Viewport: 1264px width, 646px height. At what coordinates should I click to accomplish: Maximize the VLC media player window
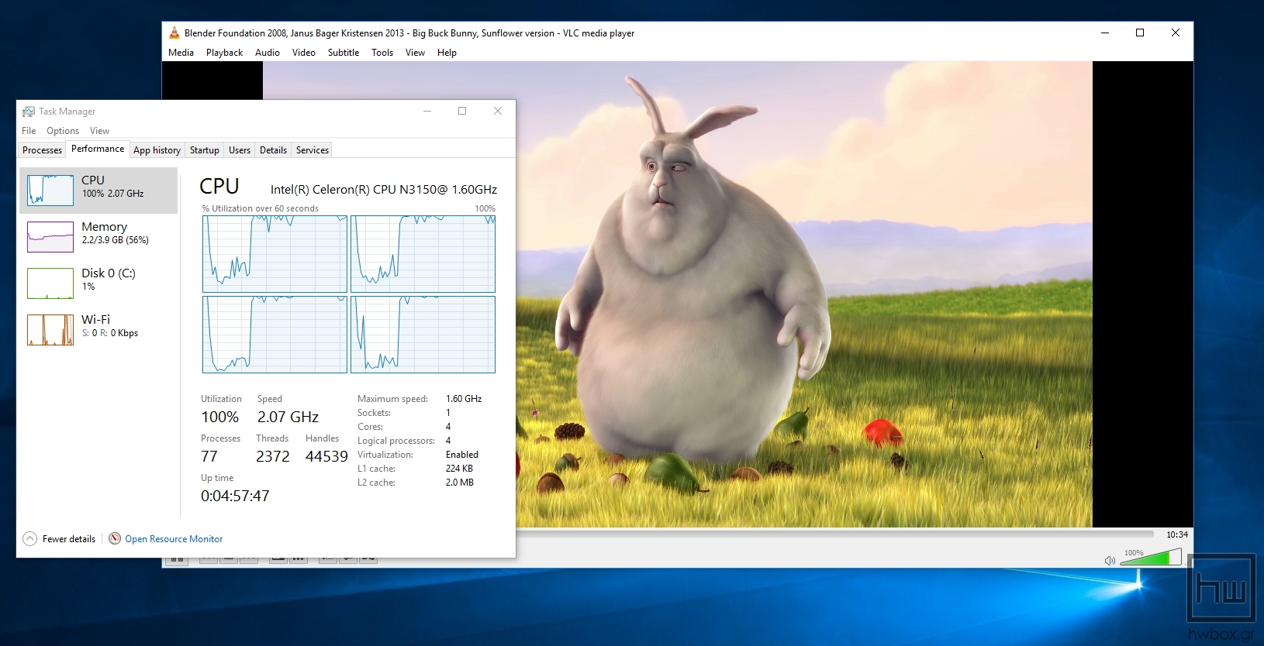tap(1140, 33)
